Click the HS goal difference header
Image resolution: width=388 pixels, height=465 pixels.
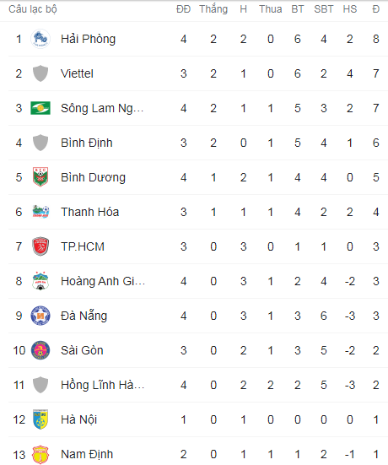350,9
